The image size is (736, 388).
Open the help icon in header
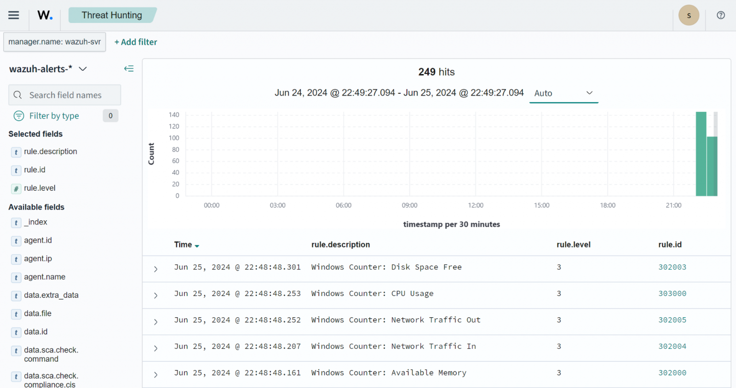(x=721, y=15)
